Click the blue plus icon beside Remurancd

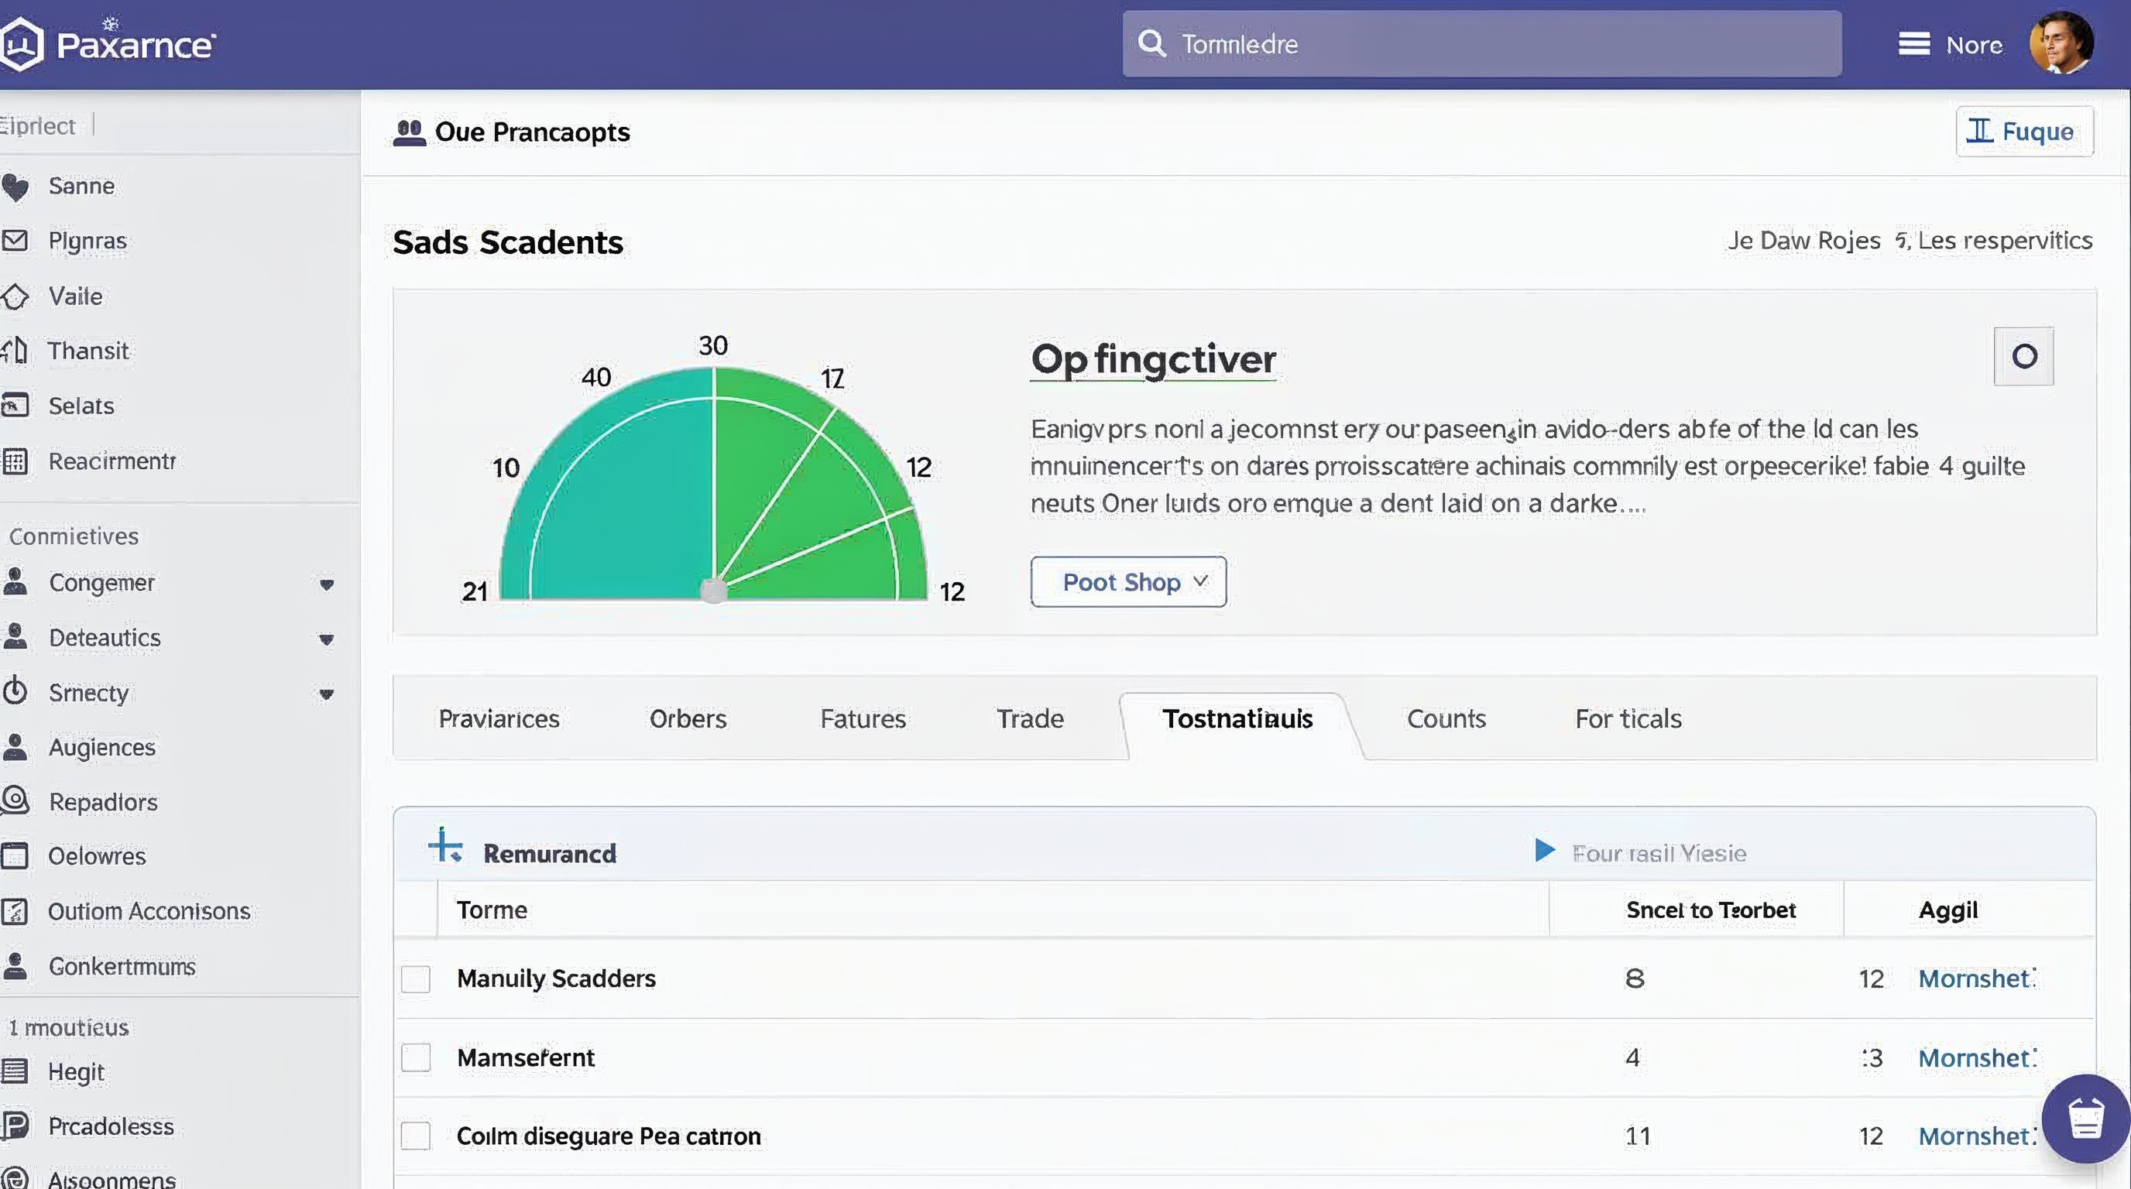445,845
